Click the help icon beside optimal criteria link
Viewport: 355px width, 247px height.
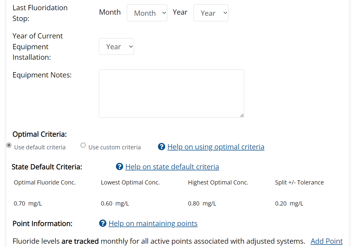(161, 147)
